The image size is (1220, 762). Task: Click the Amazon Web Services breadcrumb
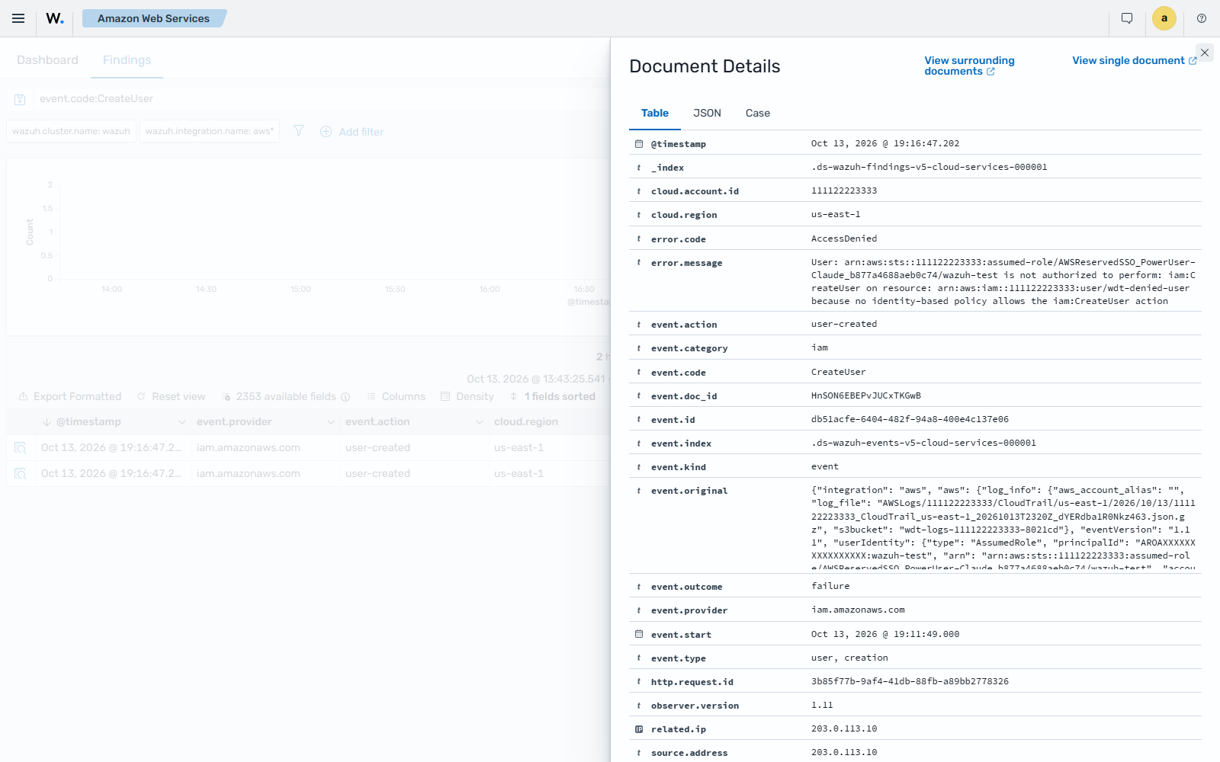point(153,18)
